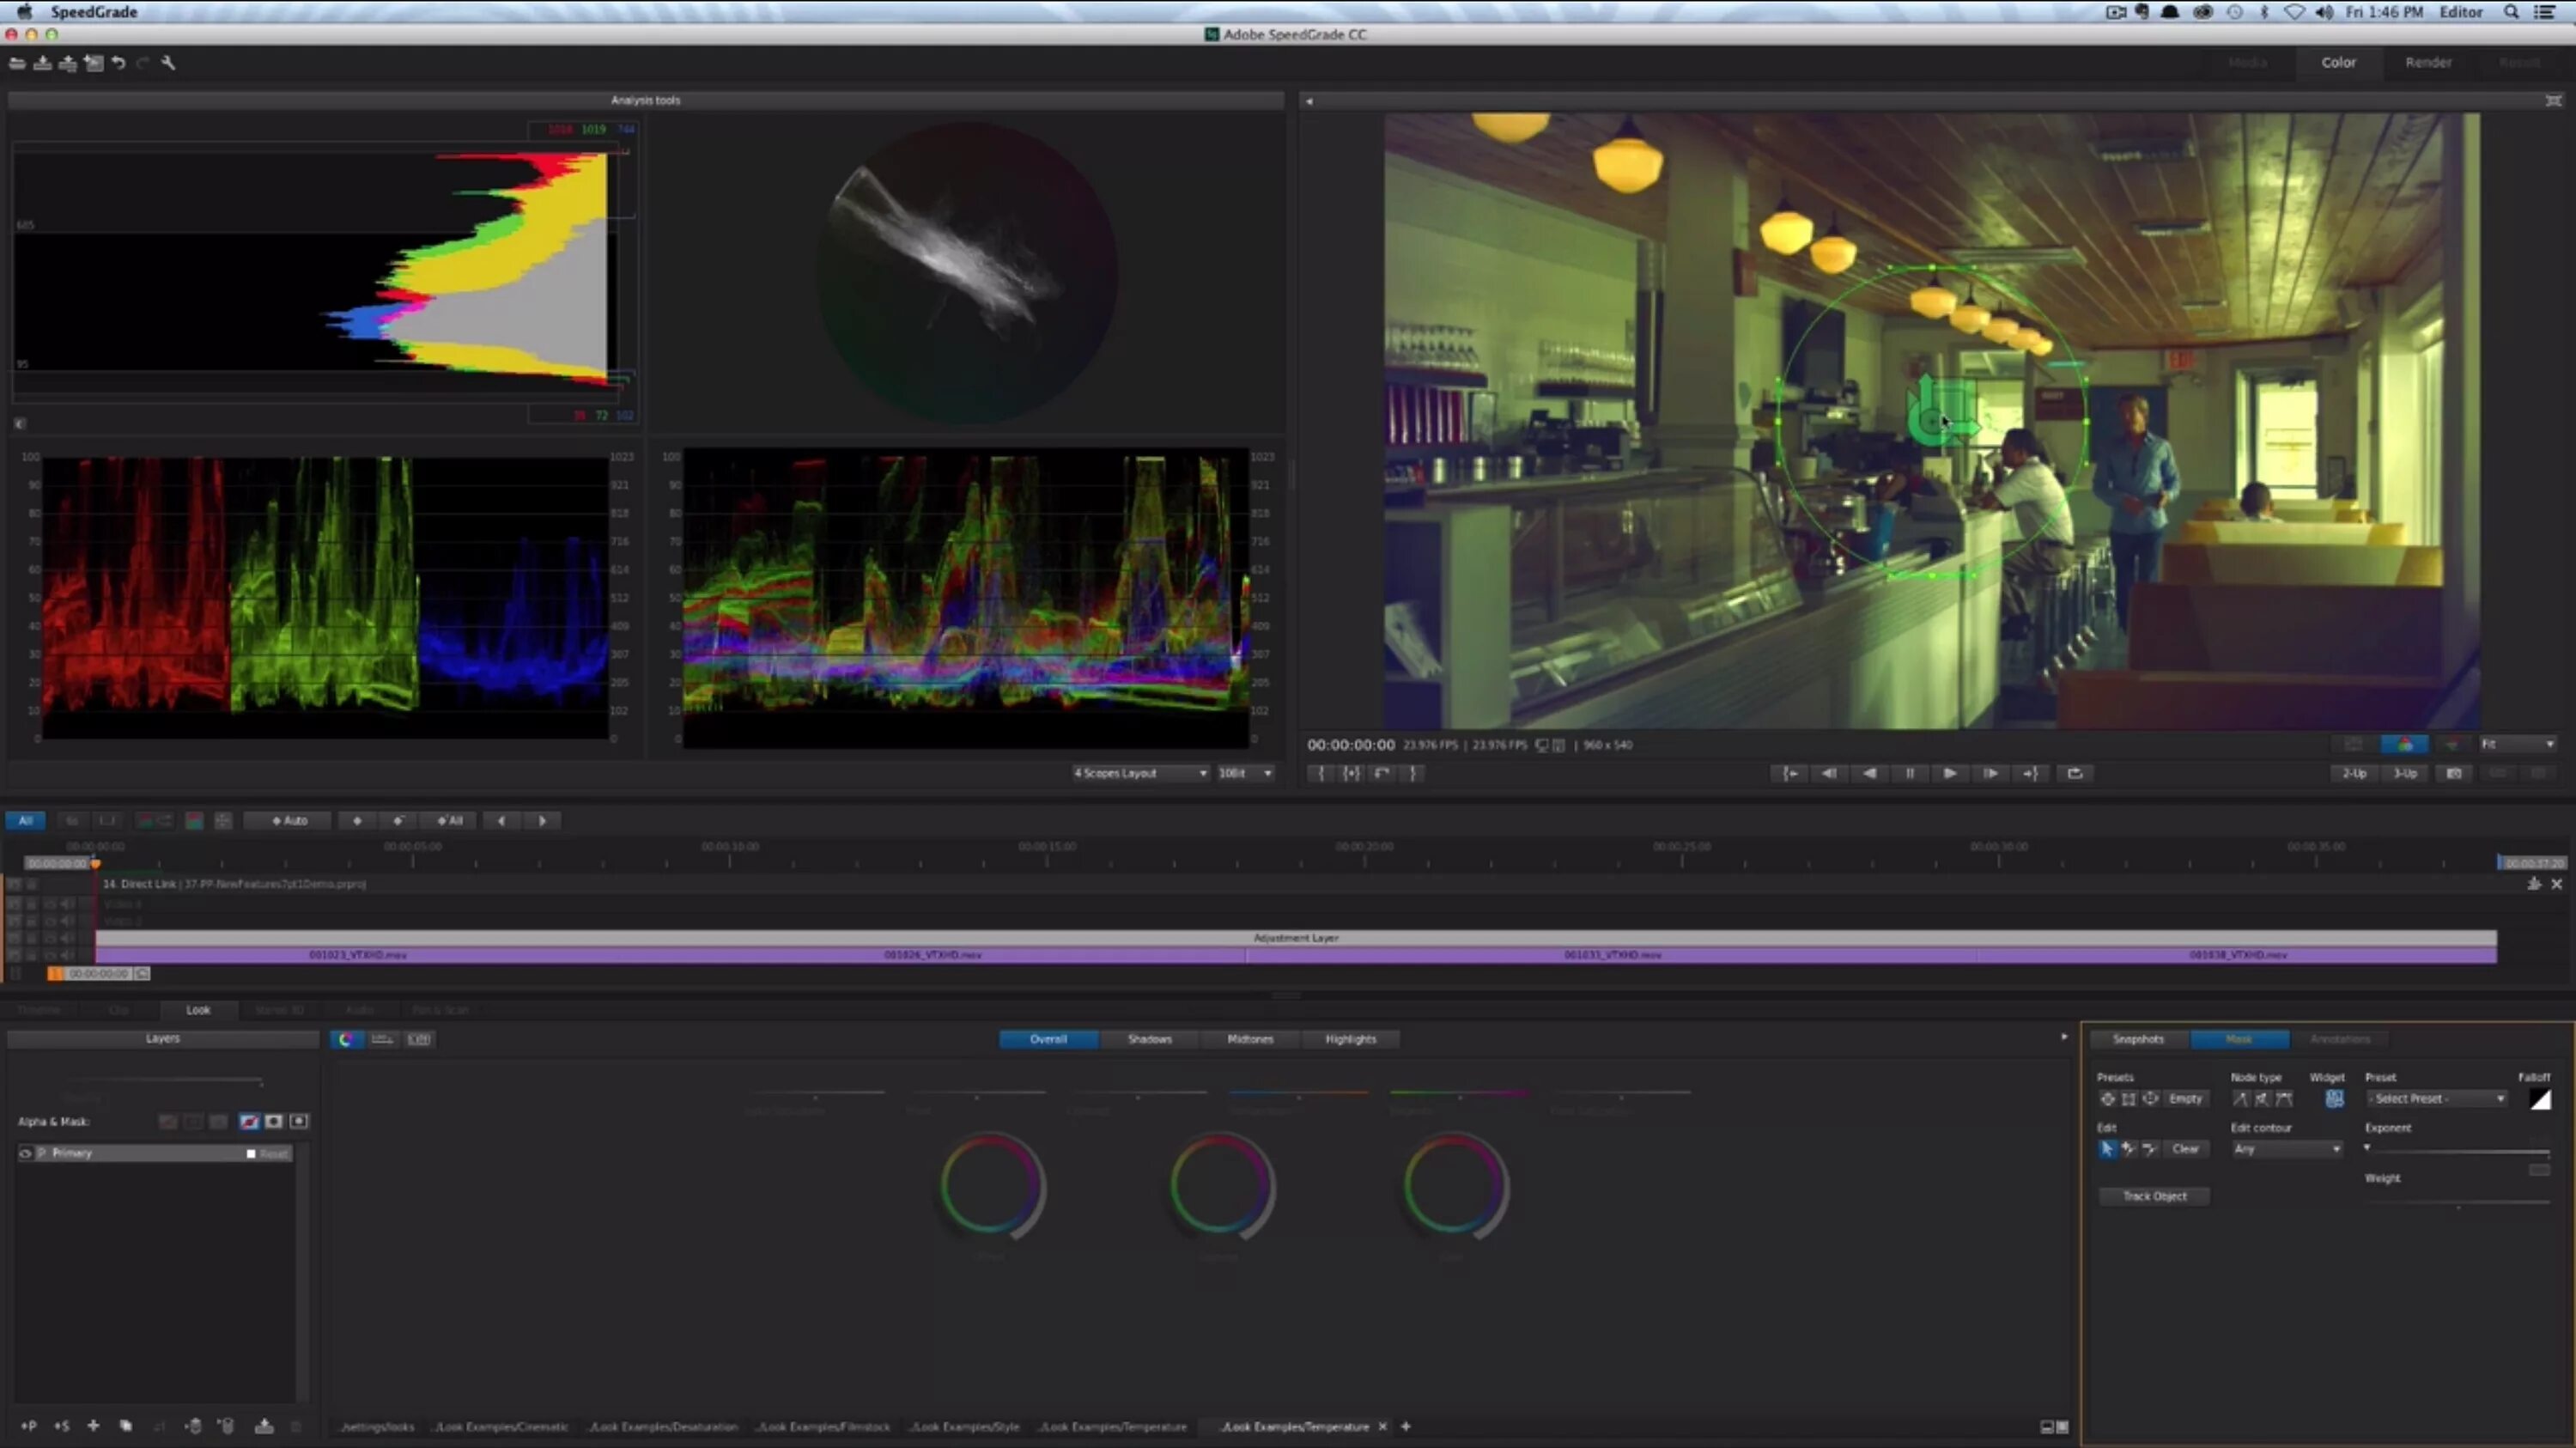Viewport: 2576px width, 1448px height.
Task: Click the Track Object button
Action: (2154, 1196)
